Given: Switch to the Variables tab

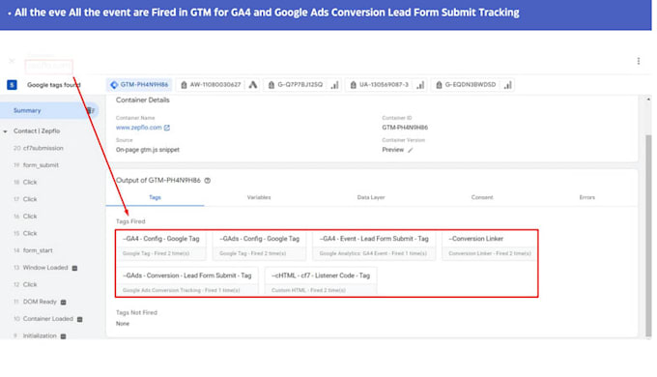Looking at the screenshot, I should coord(259,197).
